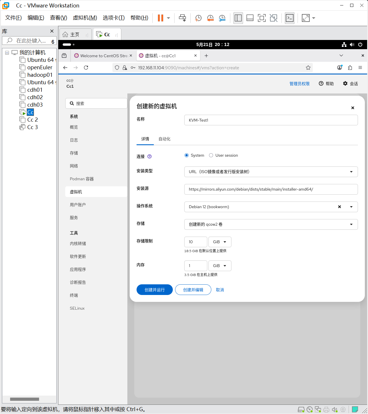
Task: Click the Firefox list all tabs chevron
Action: (x=341, y=55)
